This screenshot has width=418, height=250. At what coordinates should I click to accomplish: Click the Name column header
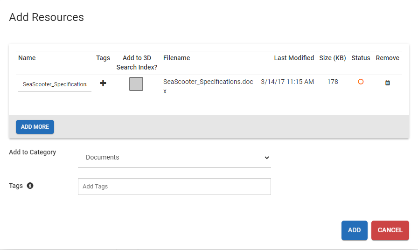pos(27,58)
